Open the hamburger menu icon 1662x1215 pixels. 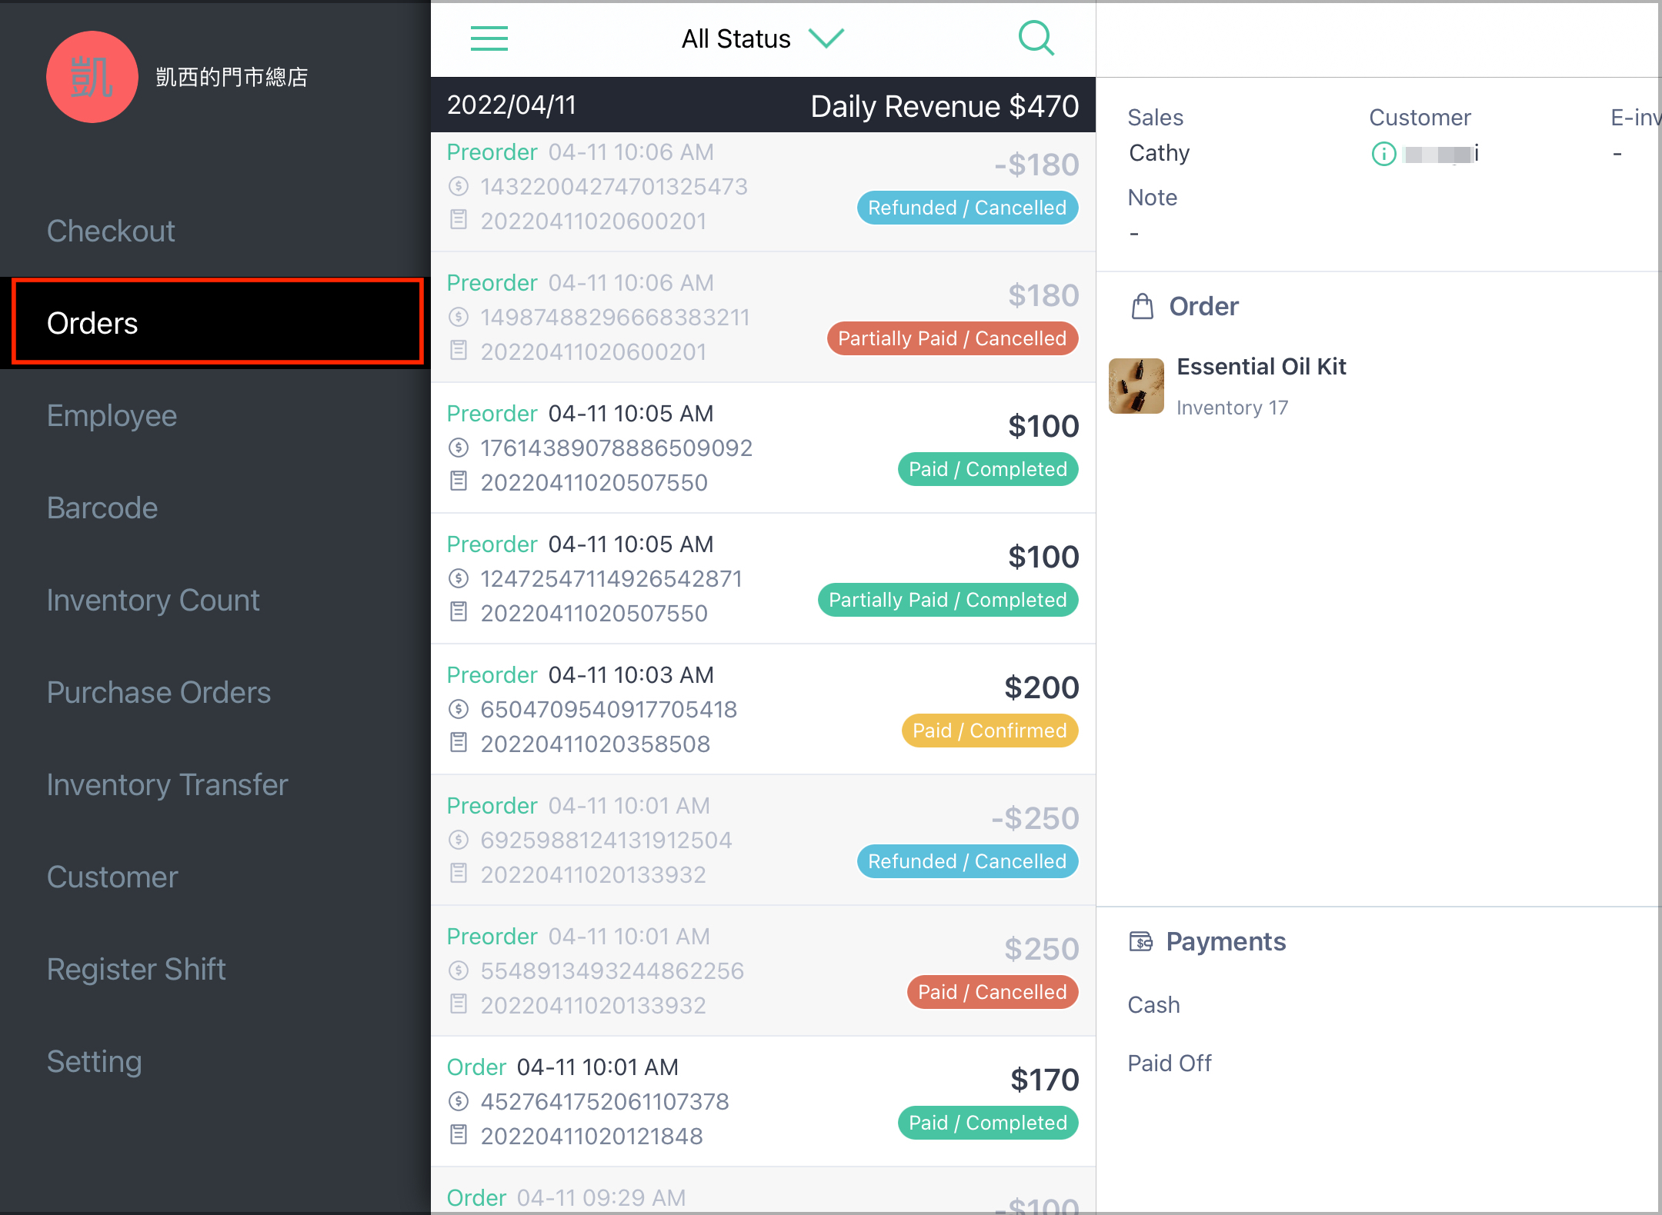489,38
